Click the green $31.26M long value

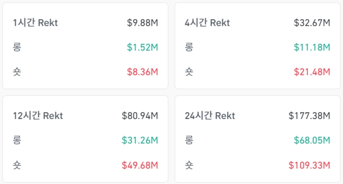point(140,140)
